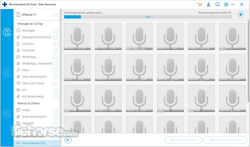This screenshot has height=147, width=250.
Task: Select the Business Trip.m4a voice memo
Action: 77,37
